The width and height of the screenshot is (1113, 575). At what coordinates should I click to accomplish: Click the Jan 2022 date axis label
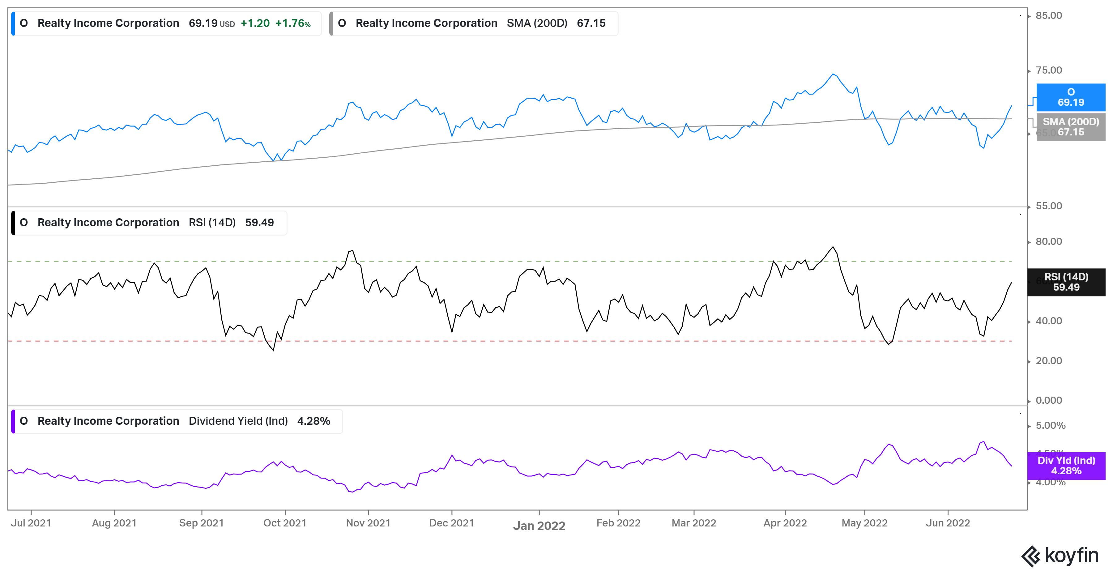[539, 526]
